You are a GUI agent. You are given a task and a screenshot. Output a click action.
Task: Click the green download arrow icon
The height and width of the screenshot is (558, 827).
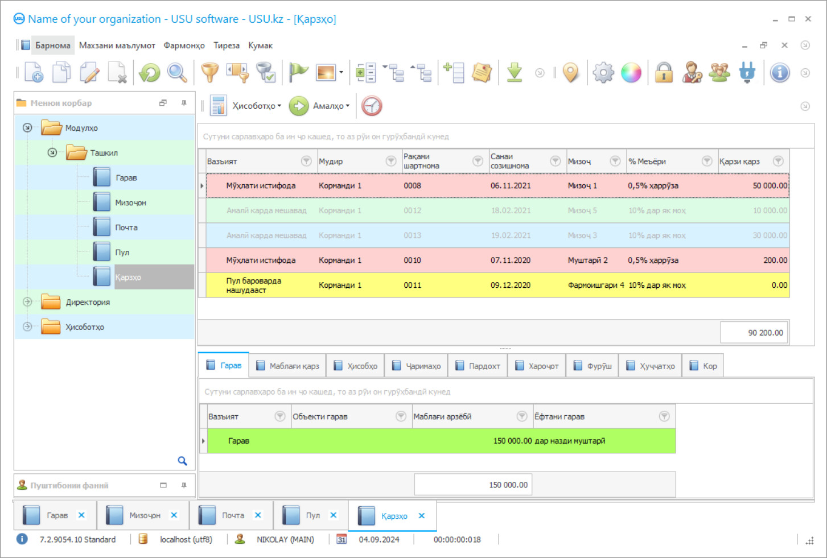515,72
